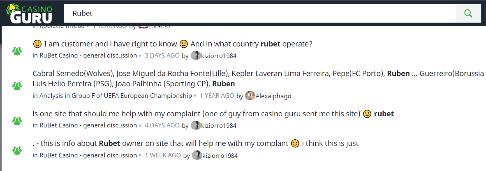Click forum icon beside Cabral Semedo result
The image size is (486, 171).
click(x=17, y=86)
